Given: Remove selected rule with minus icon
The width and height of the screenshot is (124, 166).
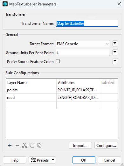Looking at the screenshot, I should click(x=17, y=145).
